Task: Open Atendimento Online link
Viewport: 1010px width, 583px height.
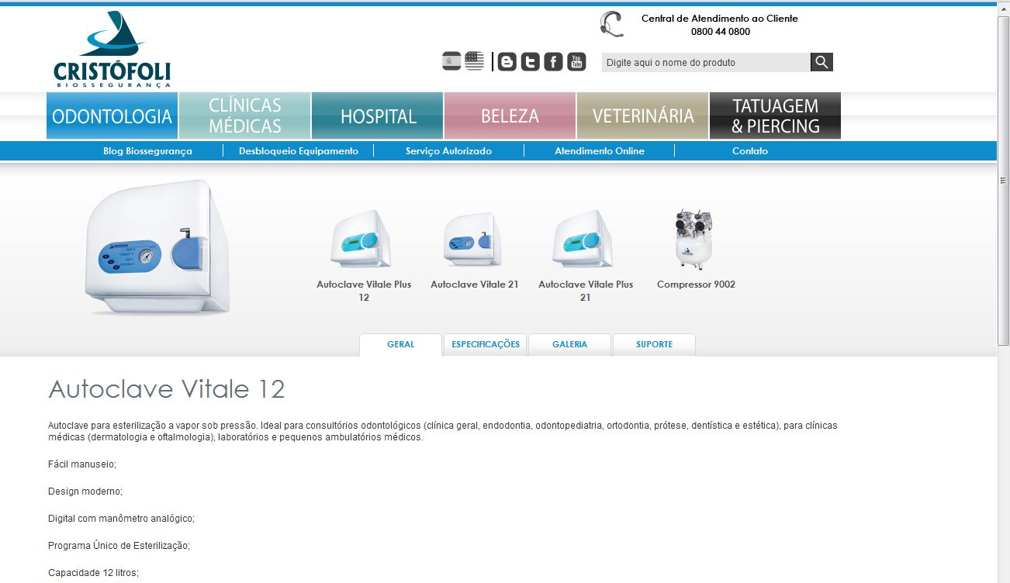Action: [x=600, y=151]
